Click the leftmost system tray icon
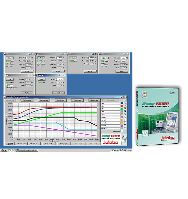This screenshot has height=199, width=188. coord(112,150)
